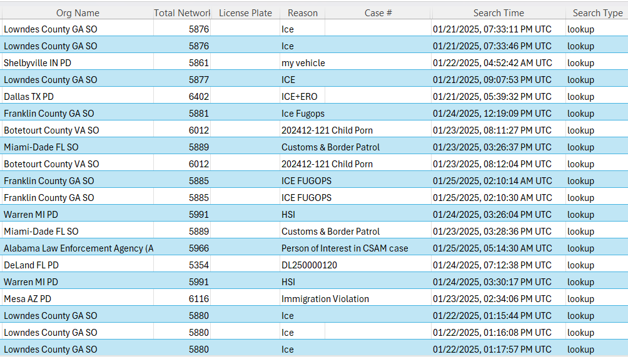
Task: Select the DL250000120 reason cell
Action: click(x=309, y=265)
